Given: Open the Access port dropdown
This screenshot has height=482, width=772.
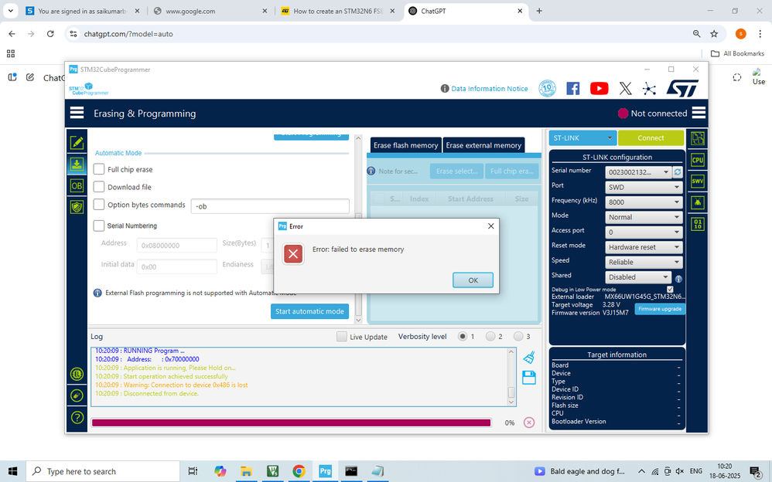Looking at the screenshot, I should (x=644, y=233).
